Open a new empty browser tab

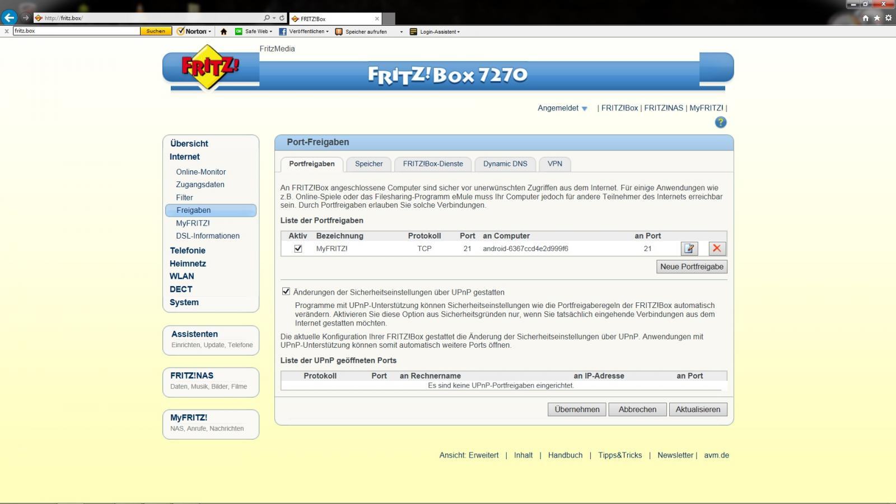pos(389,18)
